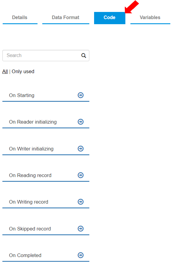Choose the On Writing record event label
The height and width of the screenshot is (263, 173).
[29, 202]
